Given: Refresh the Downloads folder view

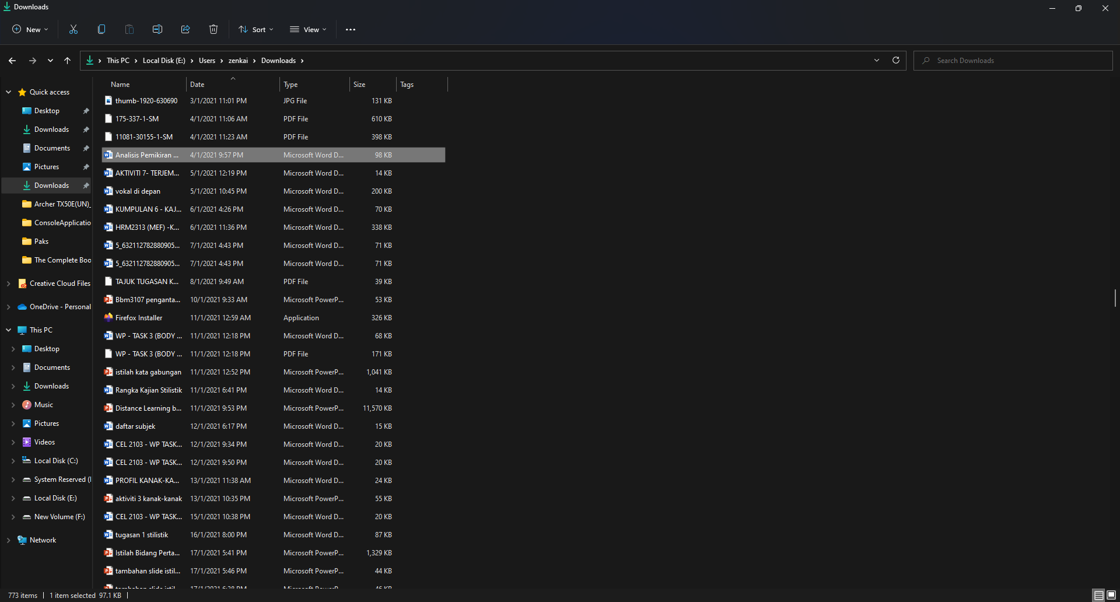Looking at the screenshot, I should tap(896, 60).
